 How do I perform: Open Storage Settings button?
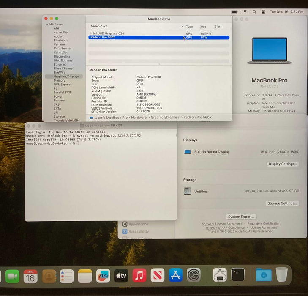[x=282, y=203]
